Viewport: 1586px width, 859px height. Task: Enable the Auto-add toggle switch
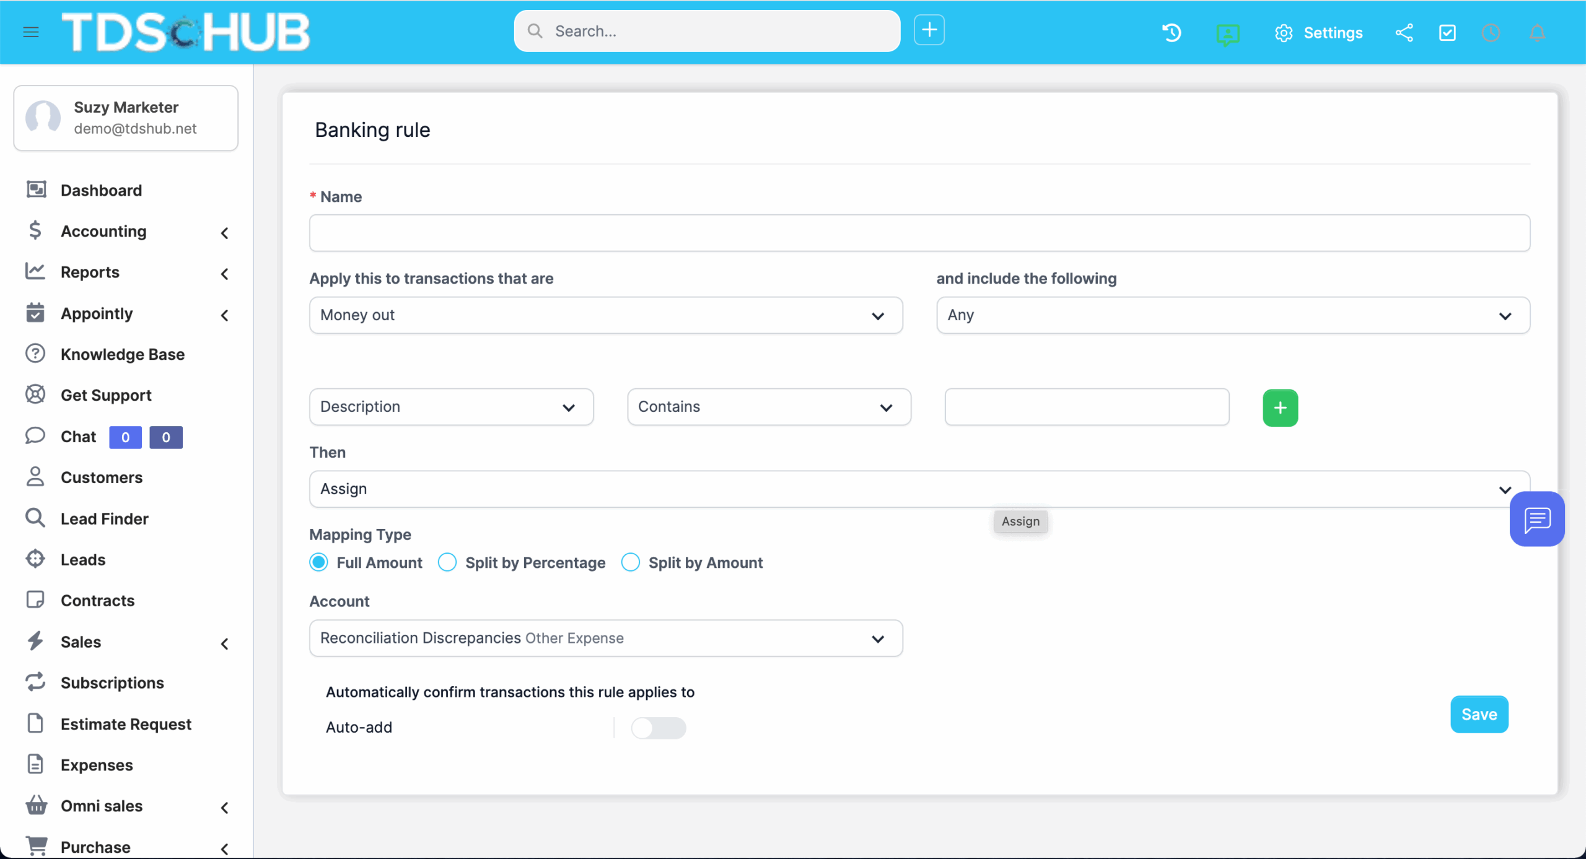(658, 728)
